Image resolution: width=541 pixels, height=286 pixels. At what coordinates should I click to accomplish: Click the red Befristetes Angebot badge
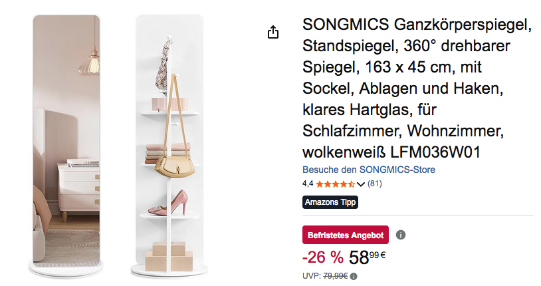346,235
